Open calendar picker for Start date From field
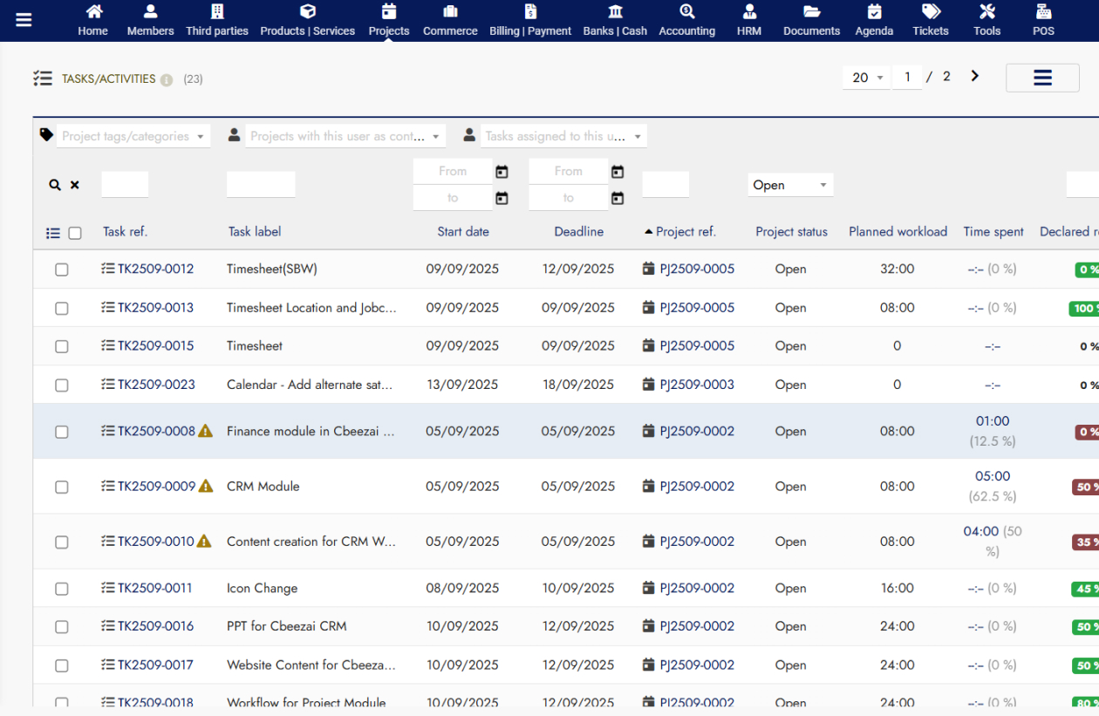The image size is (1099, 716). pos(502,172)
